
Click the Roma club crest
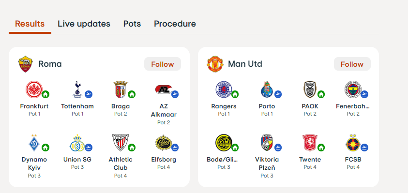(x=25, y=64)
